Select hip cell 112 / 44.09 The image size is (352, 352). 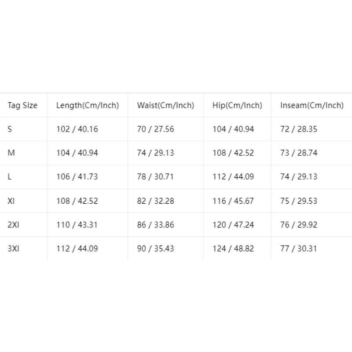point(233,177)
